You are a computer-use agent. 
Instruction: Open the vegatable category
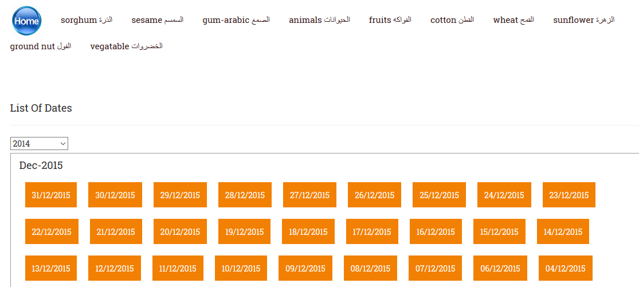(126, 46)
